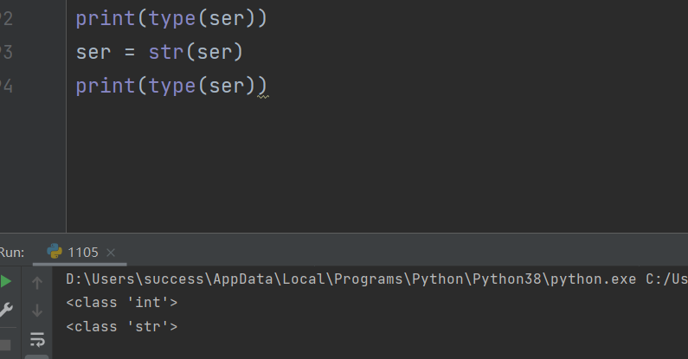This screenshot has width=688, height=359.
Task: Click the <class 'int'> output line
Action: point(122,303)
